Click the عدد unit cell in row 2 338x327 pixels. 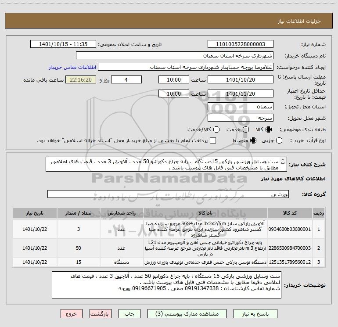[x=122, y=248]
